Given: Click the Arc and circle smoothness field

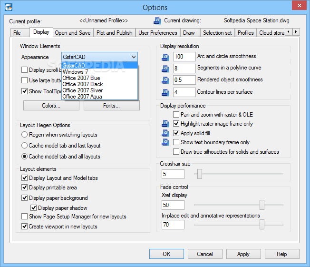Looking at the screenshot, I should (x=184, y=57).
